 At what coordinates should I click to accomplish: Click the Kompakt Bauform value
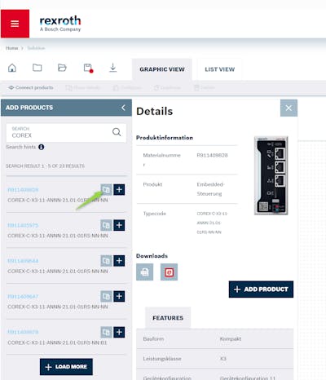coord(231,339)
